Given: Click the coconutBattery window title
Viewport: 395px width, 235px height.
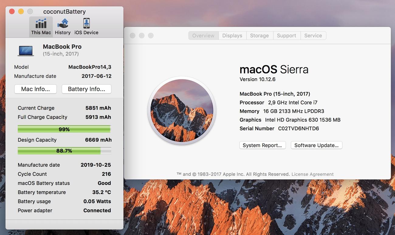Looking at the screenshot, I should click(x=64, y=12).
